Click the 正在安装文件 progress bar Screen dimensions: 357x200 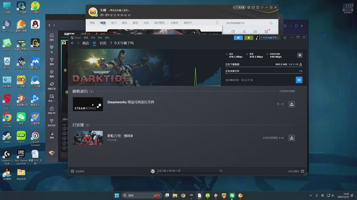coord(264,73)
